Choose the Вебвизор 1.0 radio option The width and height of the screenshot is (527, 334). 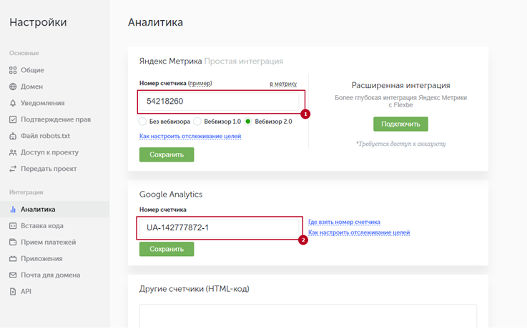click(x=197, y=122)
